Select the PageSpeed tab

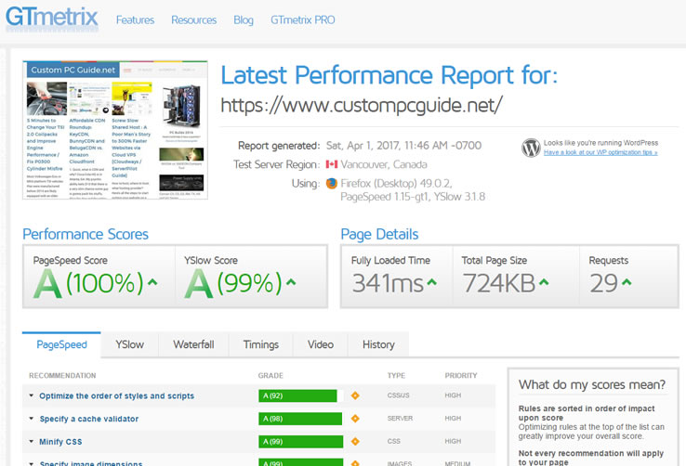61,344
